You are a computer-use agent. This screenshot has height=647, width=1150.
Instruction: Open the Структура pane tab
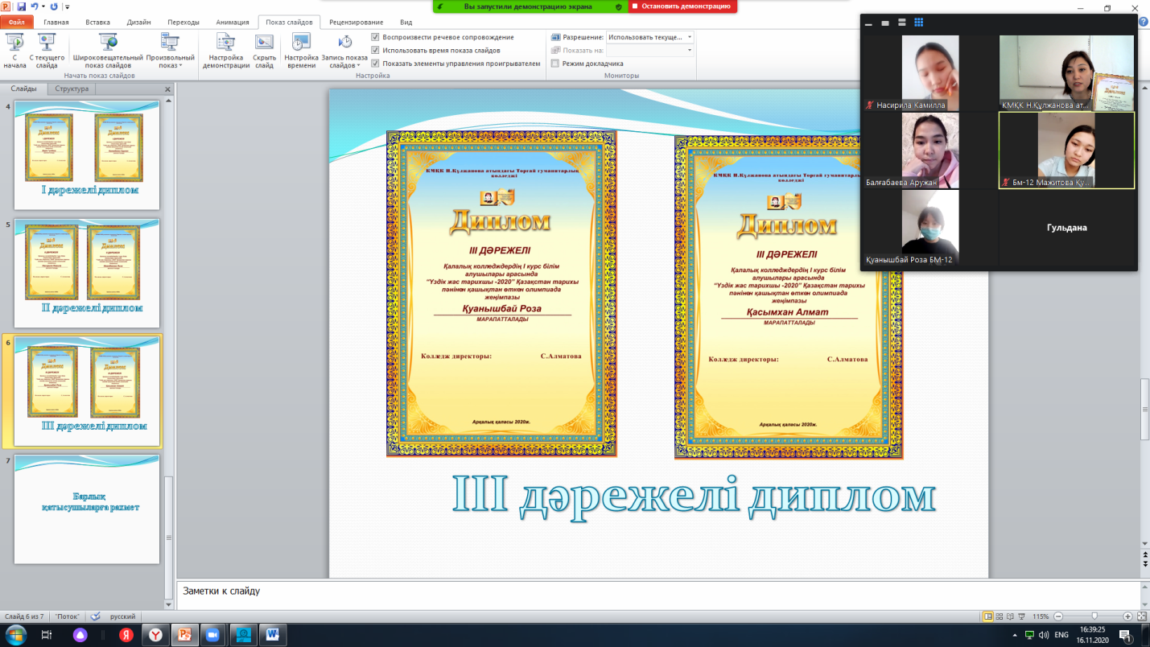pyautogui.click(x=72, y=89)
